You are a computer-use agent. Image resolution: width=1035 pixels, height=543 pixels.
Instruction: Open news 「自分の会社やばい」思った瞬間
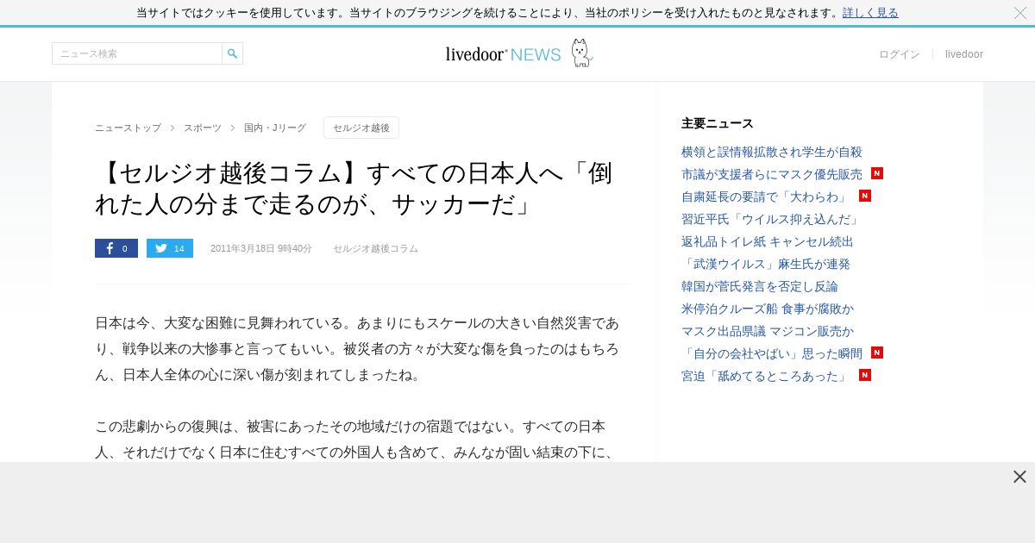(772, 353)
